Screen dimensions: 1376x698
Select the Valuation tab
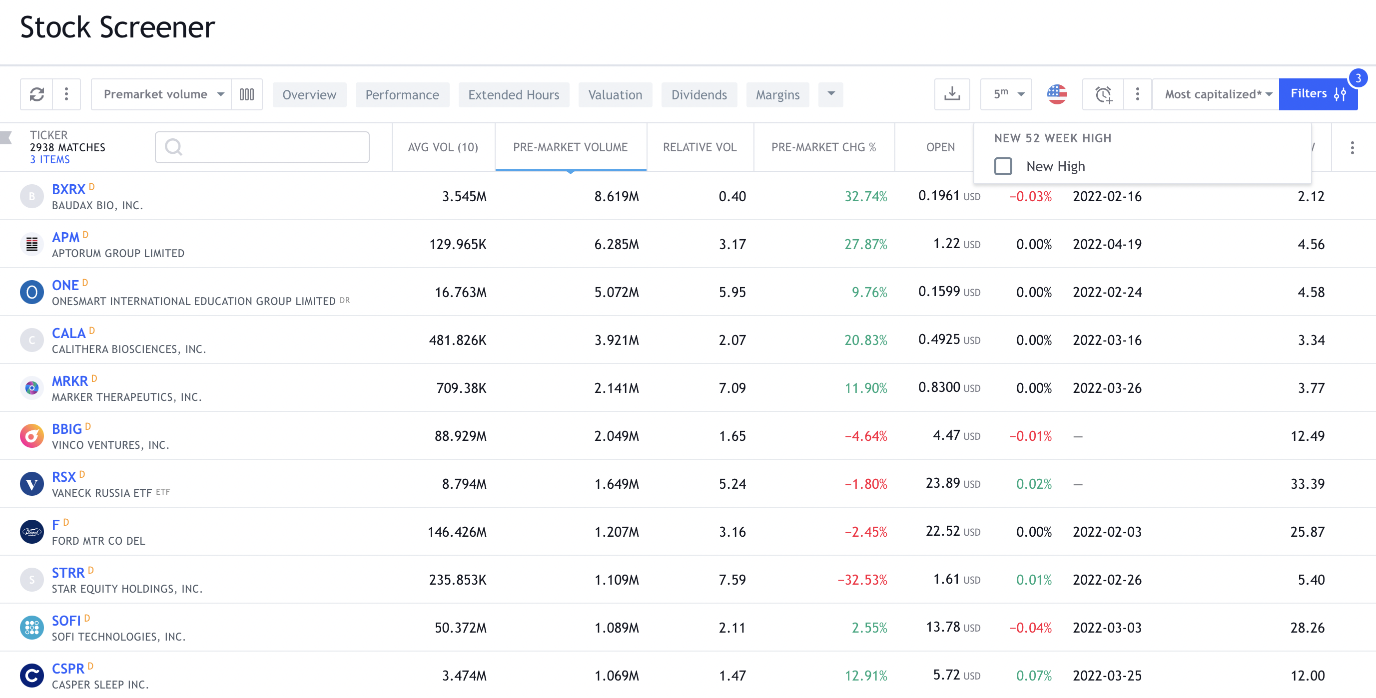point(616,95)
